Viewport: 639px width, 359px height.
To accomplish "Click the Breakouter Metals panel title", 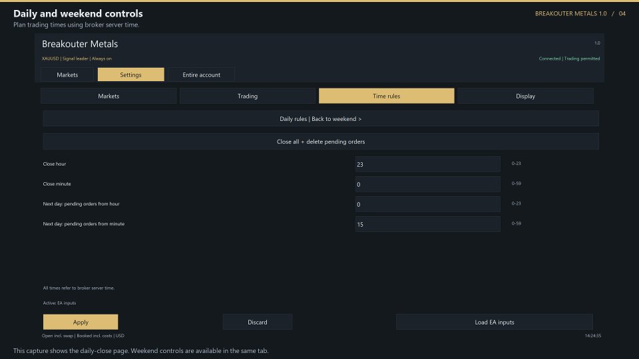I will click(x=80, y=44).
